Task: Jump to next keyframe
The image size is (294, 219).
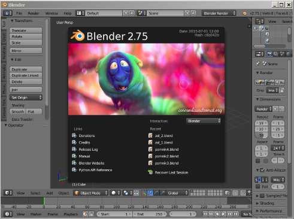Action: pos(230,214)
